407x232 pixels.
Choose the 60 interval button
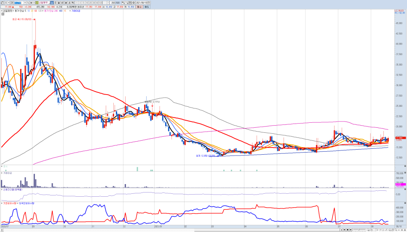pyautogui.click(x=97, y=3)
